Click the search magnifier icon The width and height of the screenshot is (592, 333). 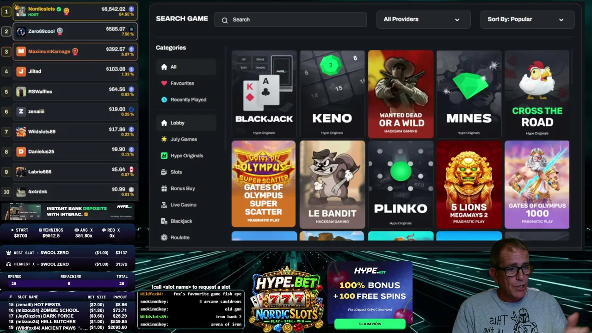[x=225, y=20]
